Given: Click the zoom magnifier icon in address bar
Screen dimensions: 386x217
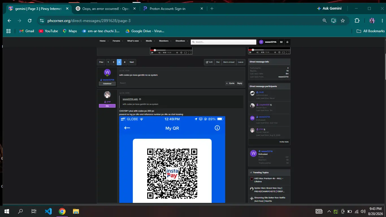Looking at the screenshot, I should (x=325, y=21).
